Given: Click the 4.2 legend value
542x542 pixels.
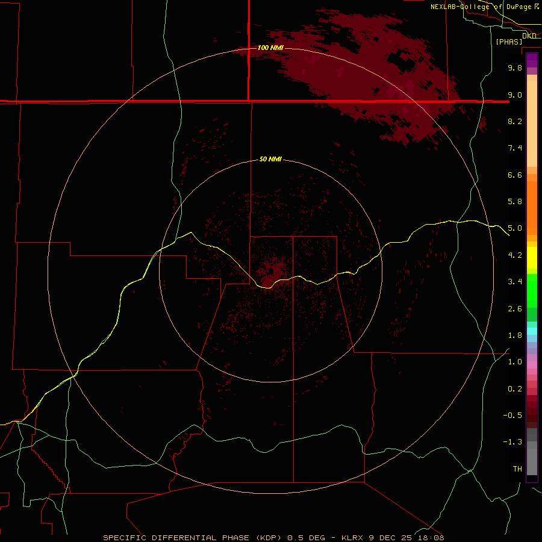Looking at the screenshot, I should 515,255.
